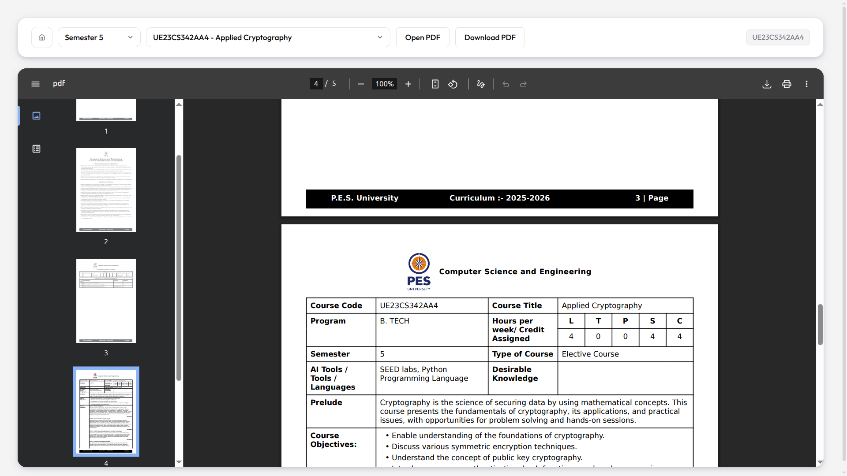847x476 pixels.
Task: Zoom in with the plus icon
Action: (408, 84)
